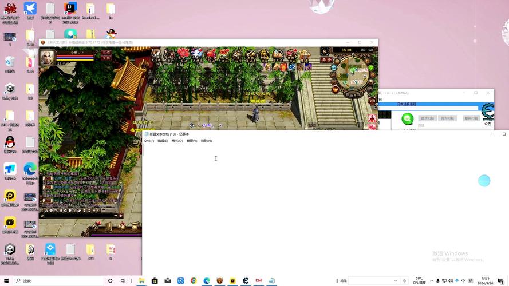Open the clock and calendar flyout
Image resolution: width=509 pixels, height=286 pixels.
click(485, 281)
